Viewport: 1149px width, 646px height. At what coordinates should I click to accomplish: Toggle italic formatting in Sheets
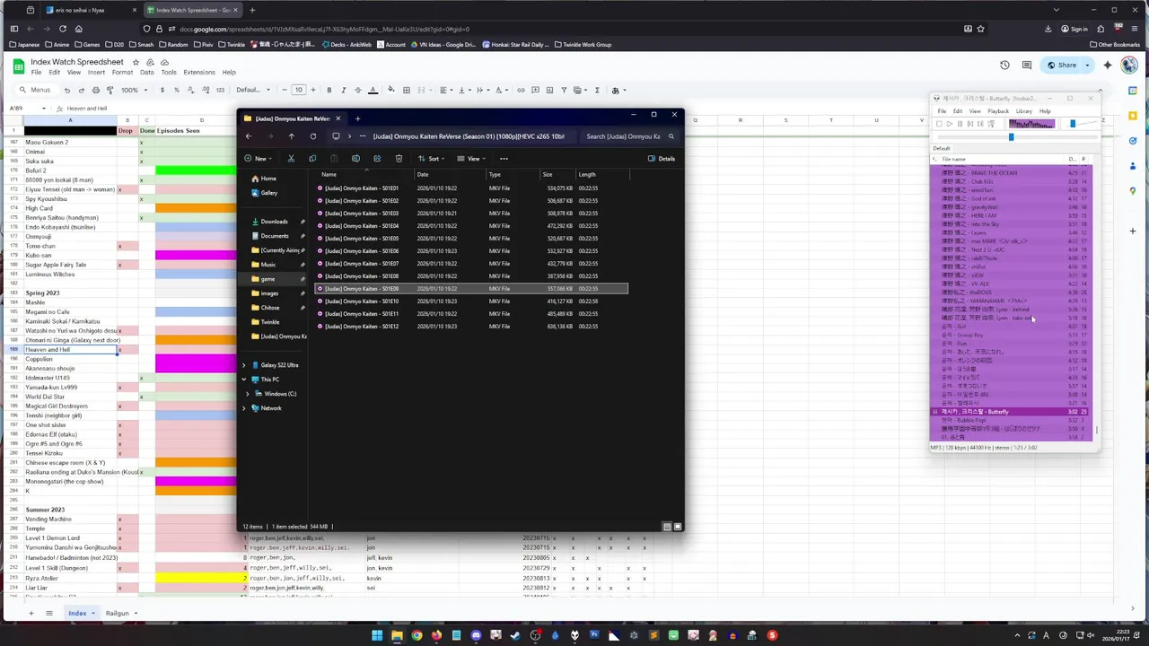(x=344, y=90)
